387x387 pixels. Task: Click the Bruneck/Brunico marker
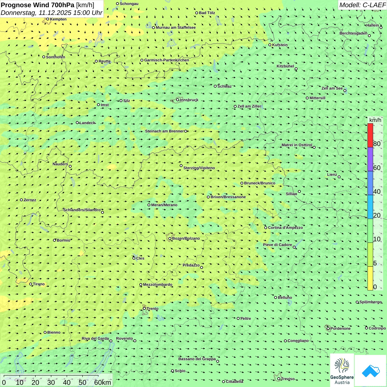pyautogui.click(x=242, y=183)
